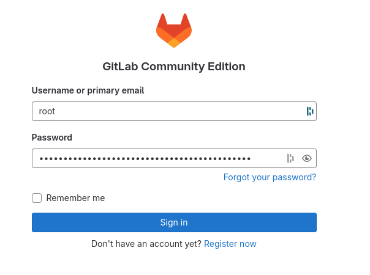370x275 pixels.
Task: Click the Password field label
Action: click(x=52, y=137)
